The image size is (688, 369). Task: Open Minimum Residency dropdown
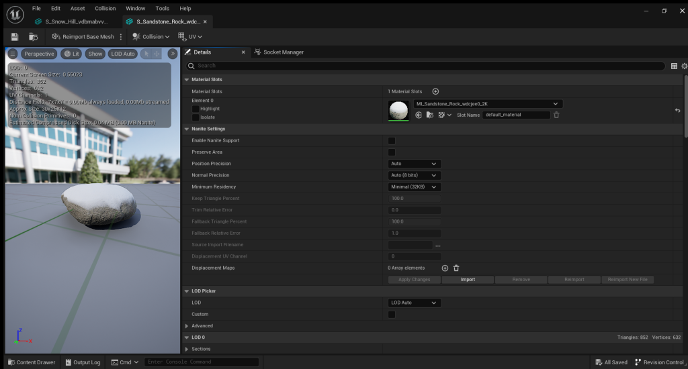point(414,187)
